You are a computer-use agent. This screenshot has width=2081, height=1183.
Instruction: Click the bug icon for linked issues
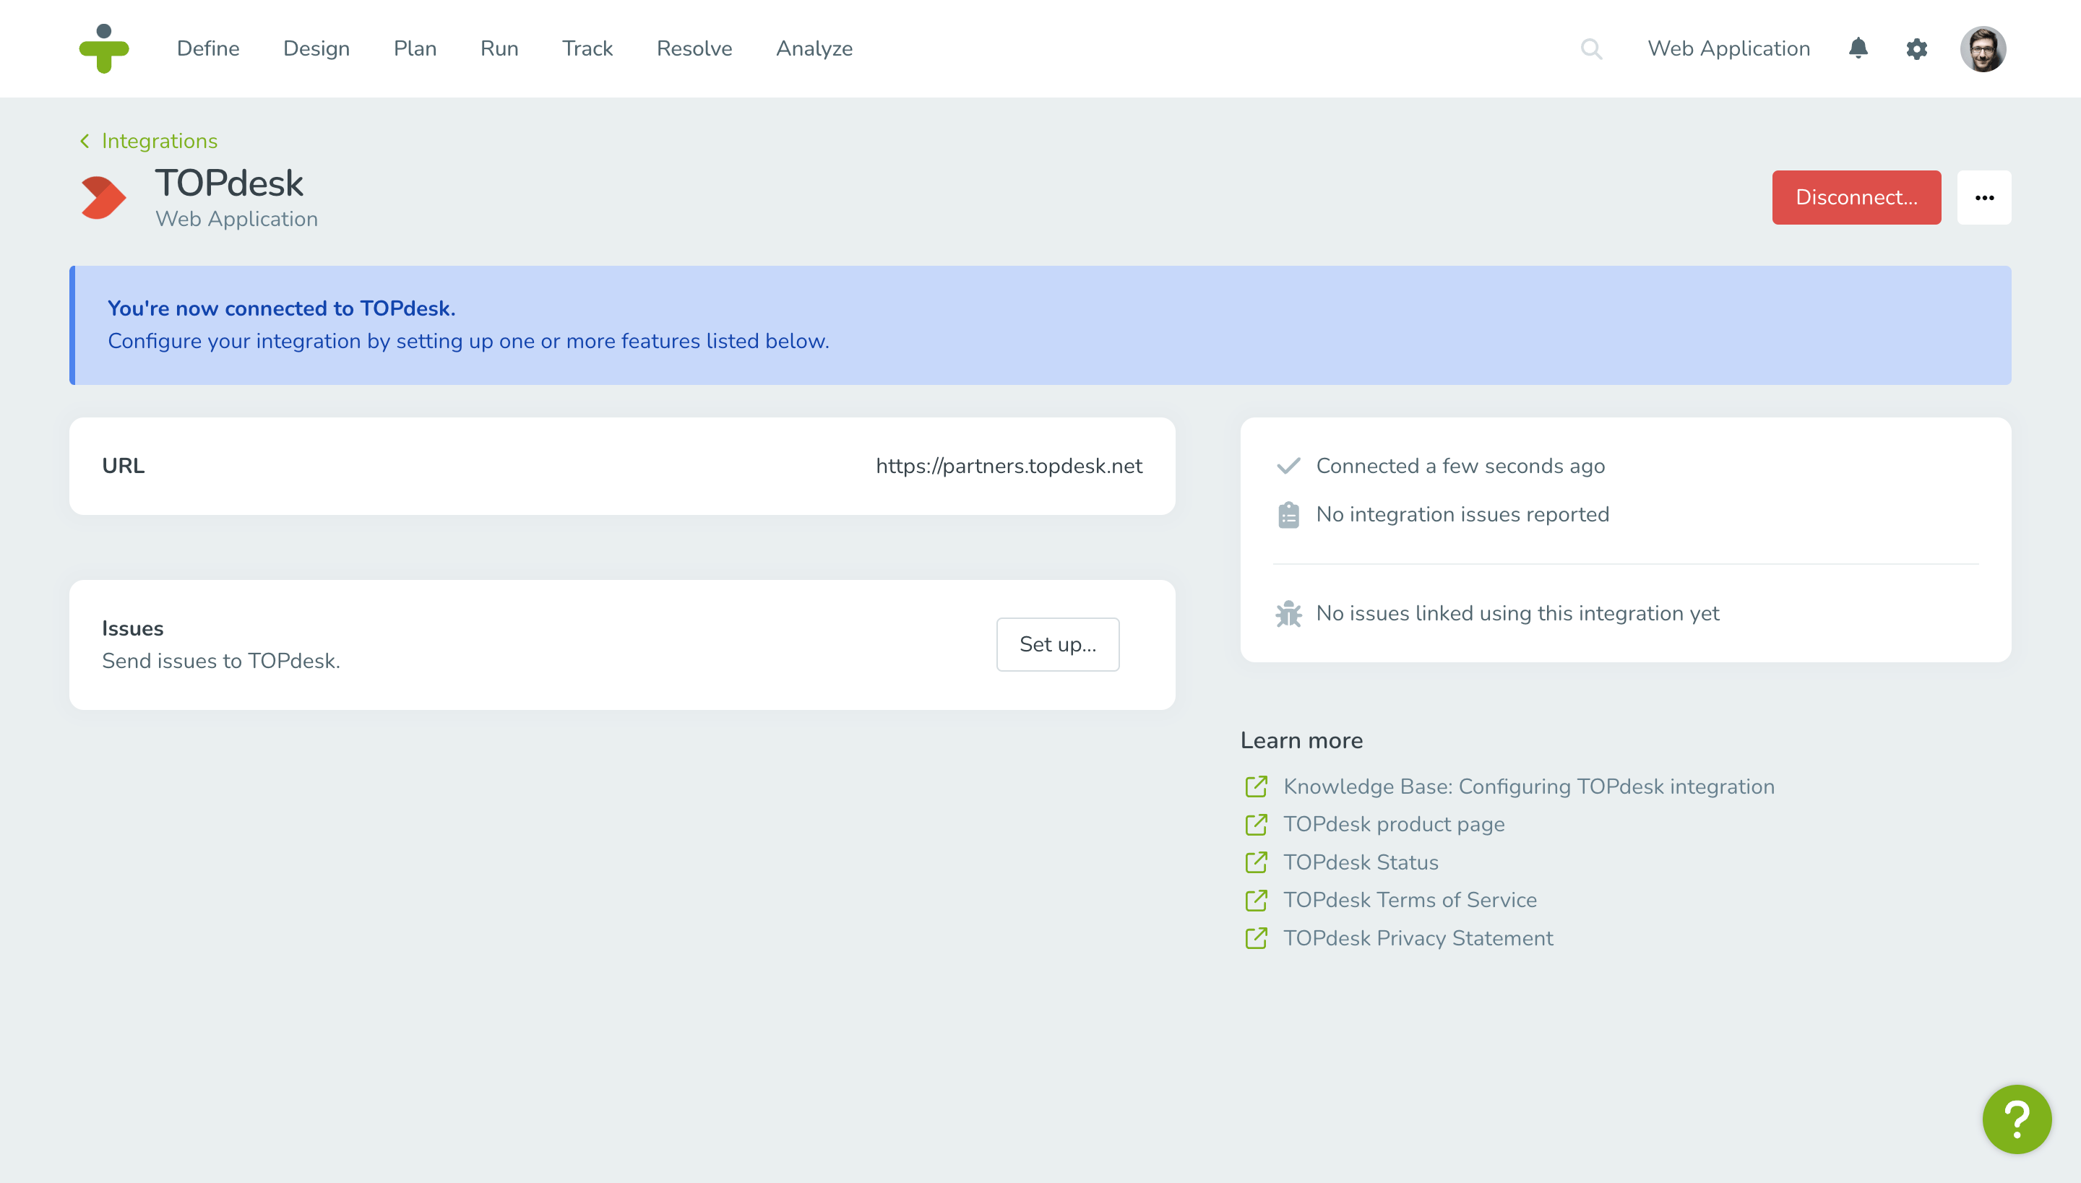[x=1288, y=613]
